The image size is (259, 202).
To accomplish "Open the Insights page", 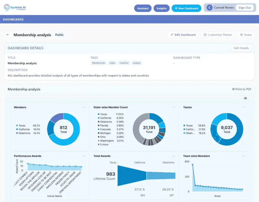I will (x=161, y=8).
